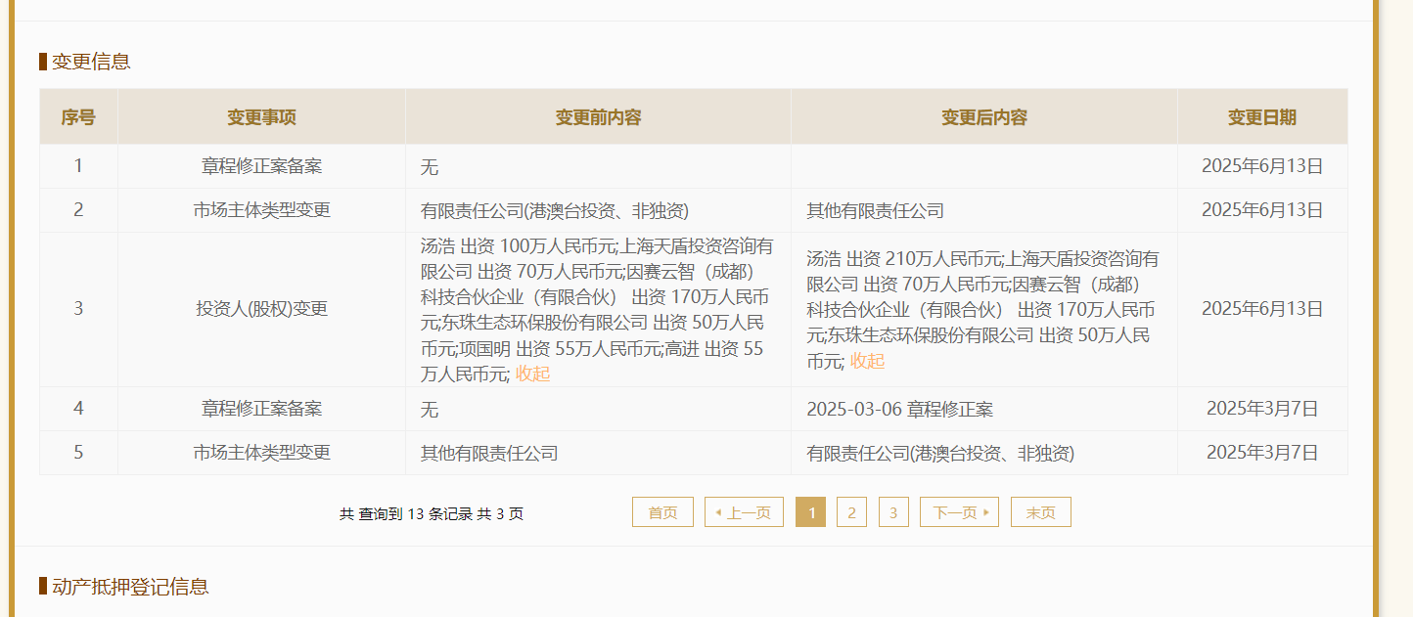Screen dimensions: 1413x617
Task: Open pagination page 3
Action: click(x=893, y=512)
